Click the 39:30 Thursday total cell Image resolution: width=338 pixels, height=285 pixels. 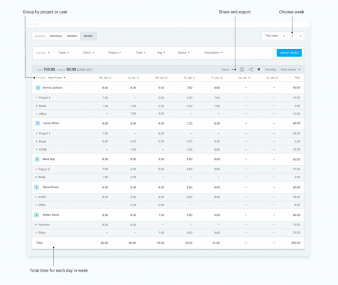click(x=189, y=243)
